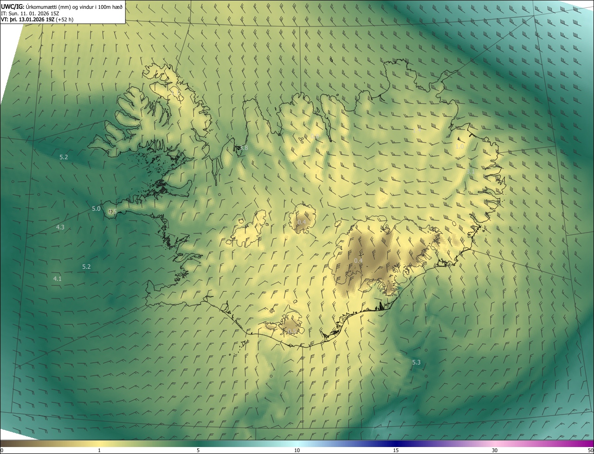Click the '10' tick on the color scale

tap(297, 451)
